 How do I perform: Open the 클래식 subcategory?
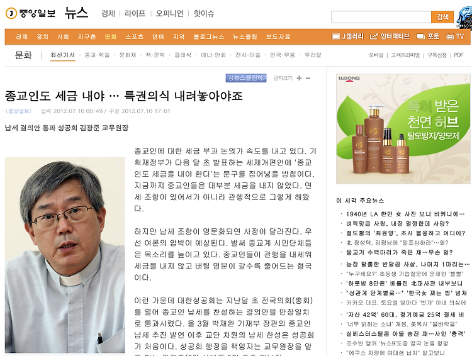coord(183,55)
